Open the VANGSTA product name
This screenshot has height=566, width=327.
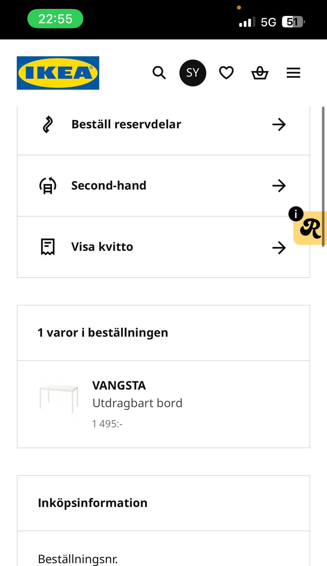(119, 386)
